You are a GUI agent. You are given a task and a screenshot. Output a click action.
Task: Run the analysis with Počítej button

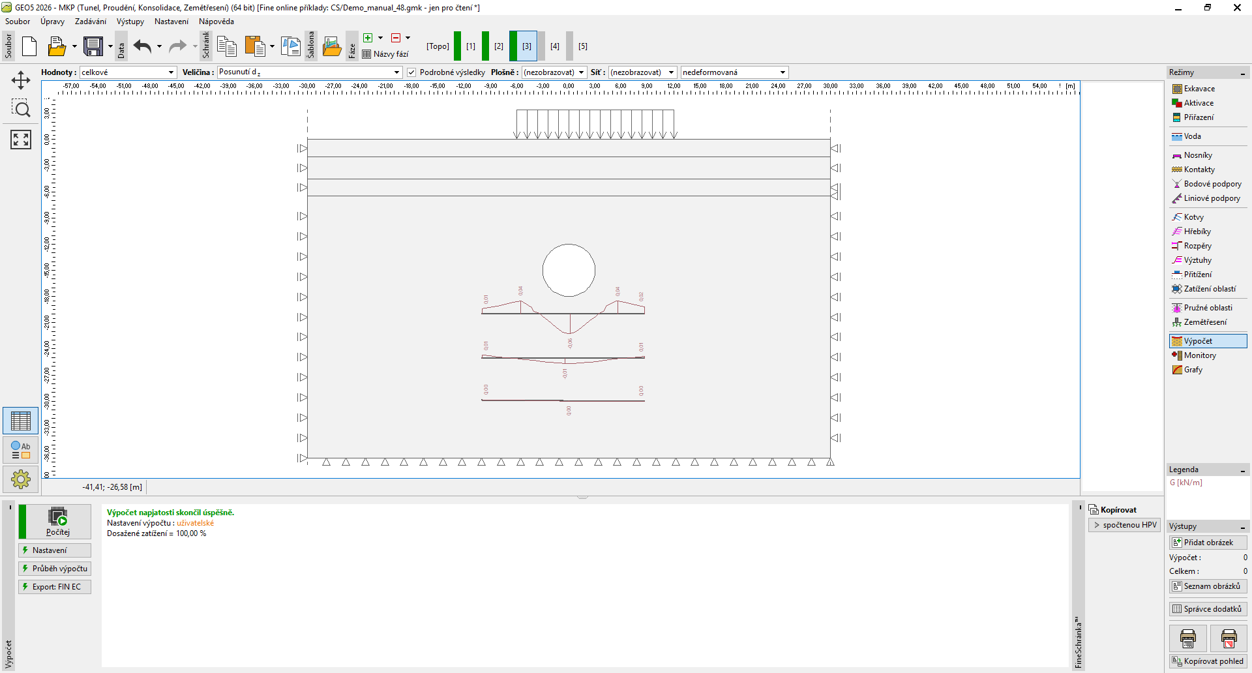point(58,522)
